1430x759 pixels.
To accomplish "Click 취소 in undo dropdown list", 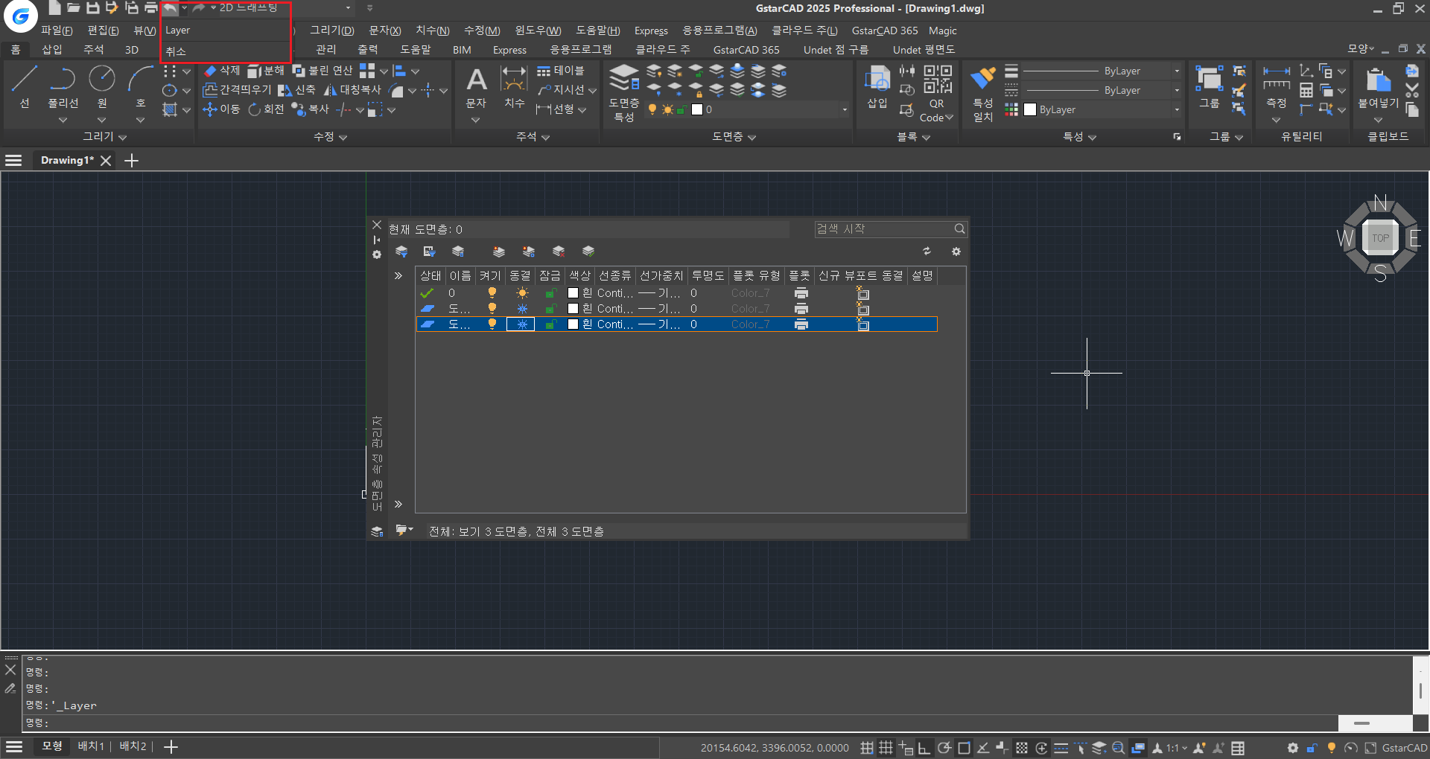I will 225,51.
